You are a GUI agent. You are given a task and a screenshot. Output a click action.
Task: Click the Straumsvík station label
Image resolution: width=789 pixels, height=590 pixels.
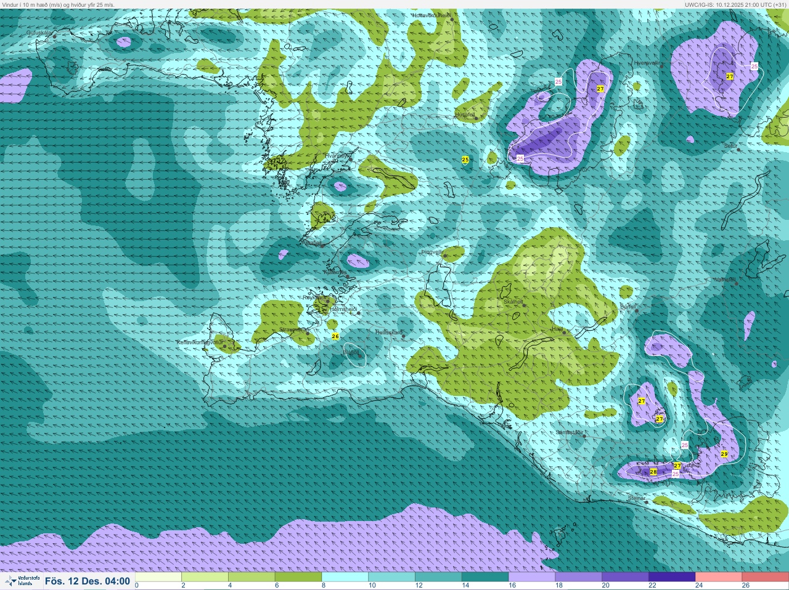tap(294, 329)
